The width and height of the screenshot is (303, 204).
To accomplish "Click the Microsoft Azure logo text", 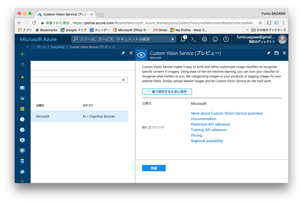I will [38, 39].
